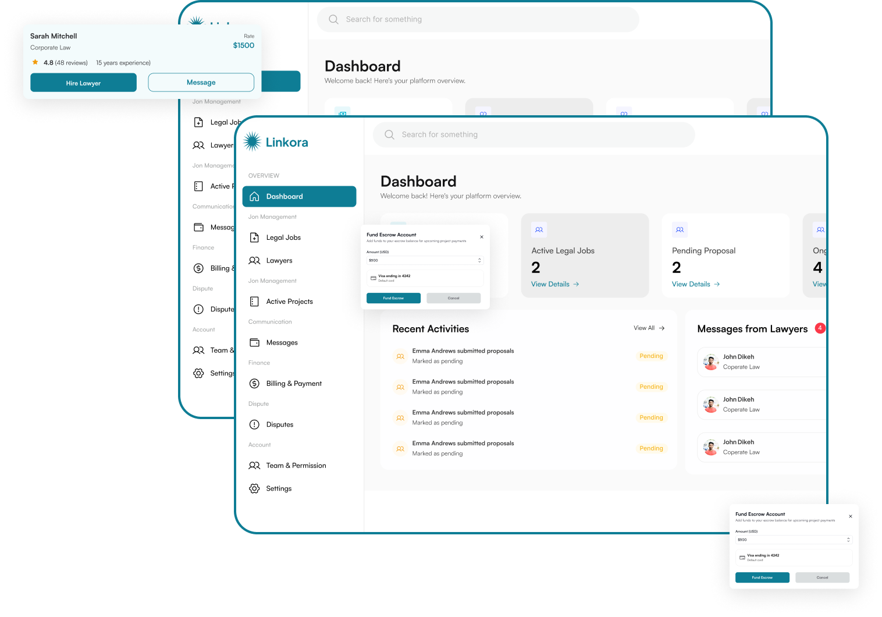Click the Linkora starburst logo icon
Image resolution: width=882 pixels, height=617 pixels.
click(252, 141)
